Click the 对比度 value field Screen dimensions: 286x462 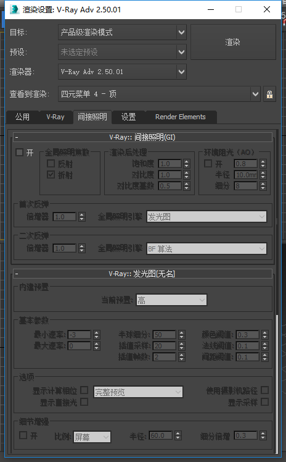170,175
